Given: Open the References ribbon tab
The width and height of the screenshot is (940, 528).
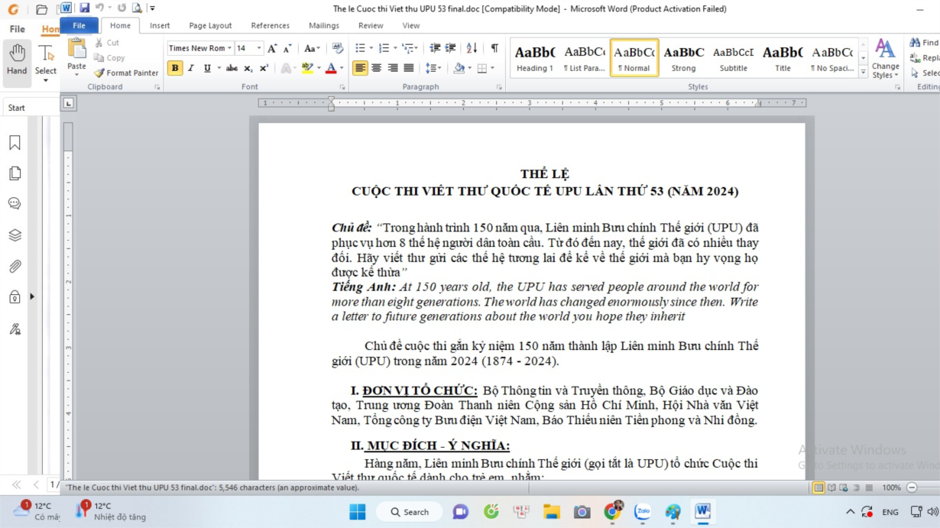Looking at the screenshot, I should 270,25.
